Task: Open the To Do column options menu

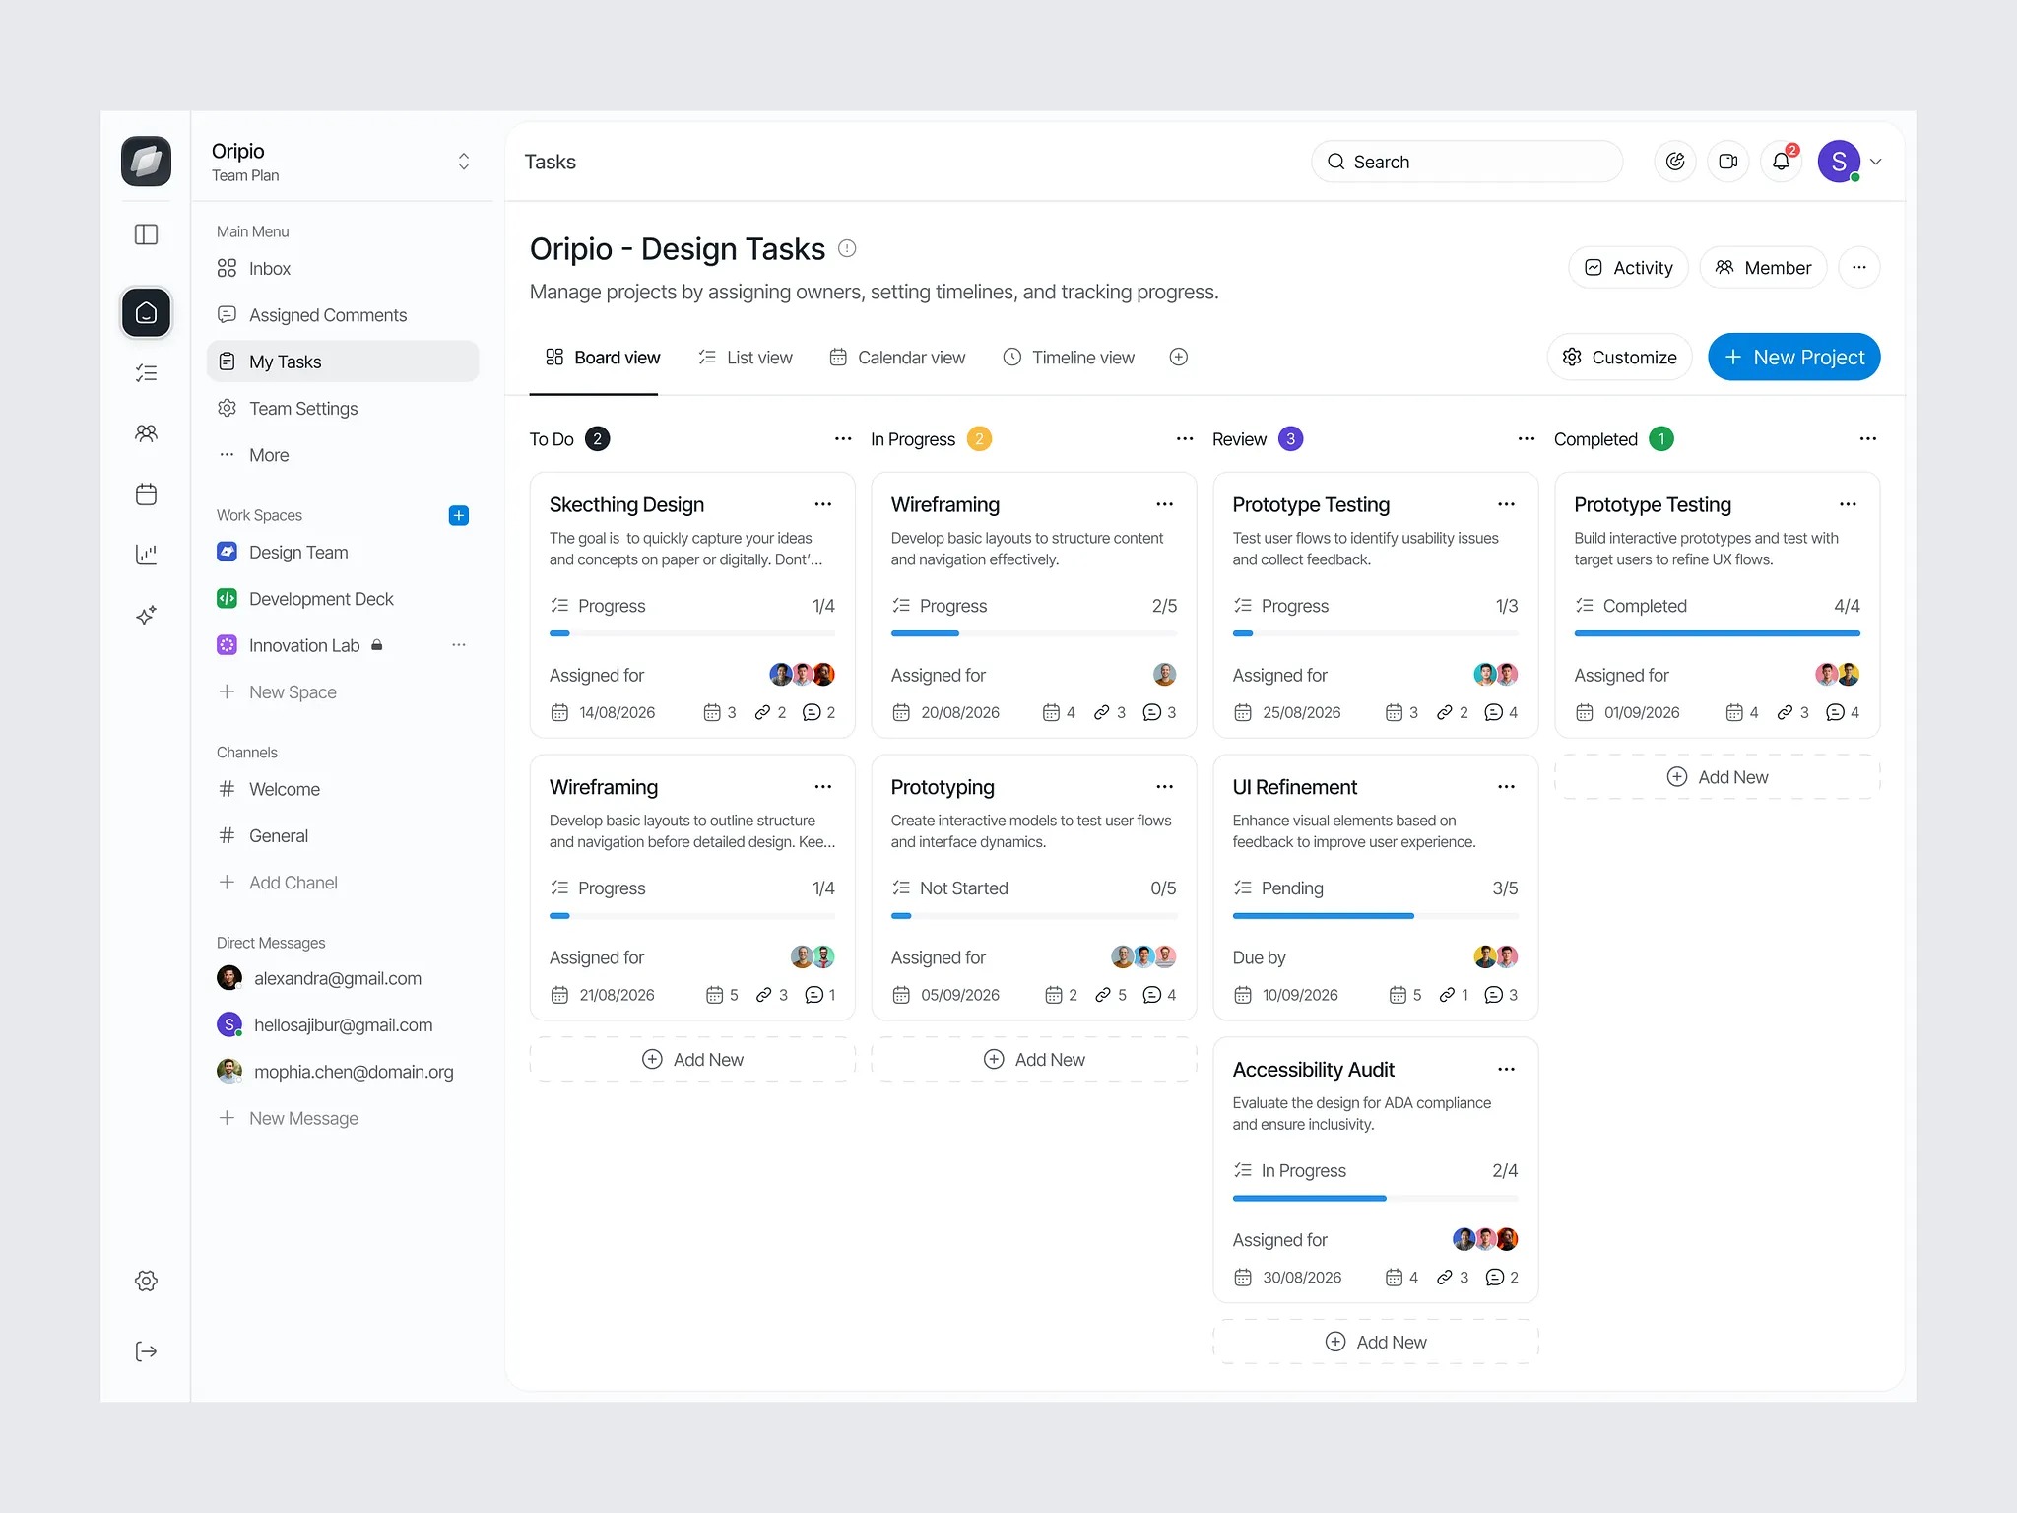Action: 843,439
